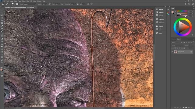
Task: Hide the Background layer with eye icon
Action: coord(172,52)
